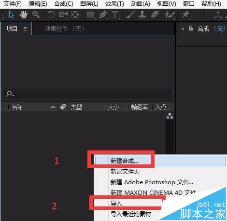227x221 pixels.
Task: Click the local axis mode icon
Action: tap(218, 15)
